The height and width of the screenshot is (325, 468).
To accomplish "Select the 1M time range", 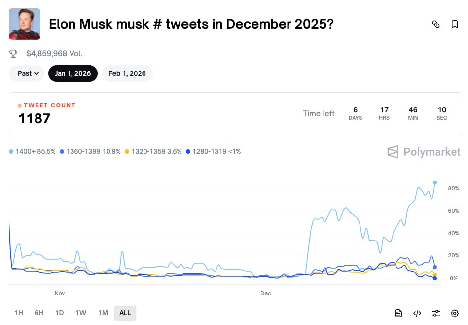I will point(103,313).
